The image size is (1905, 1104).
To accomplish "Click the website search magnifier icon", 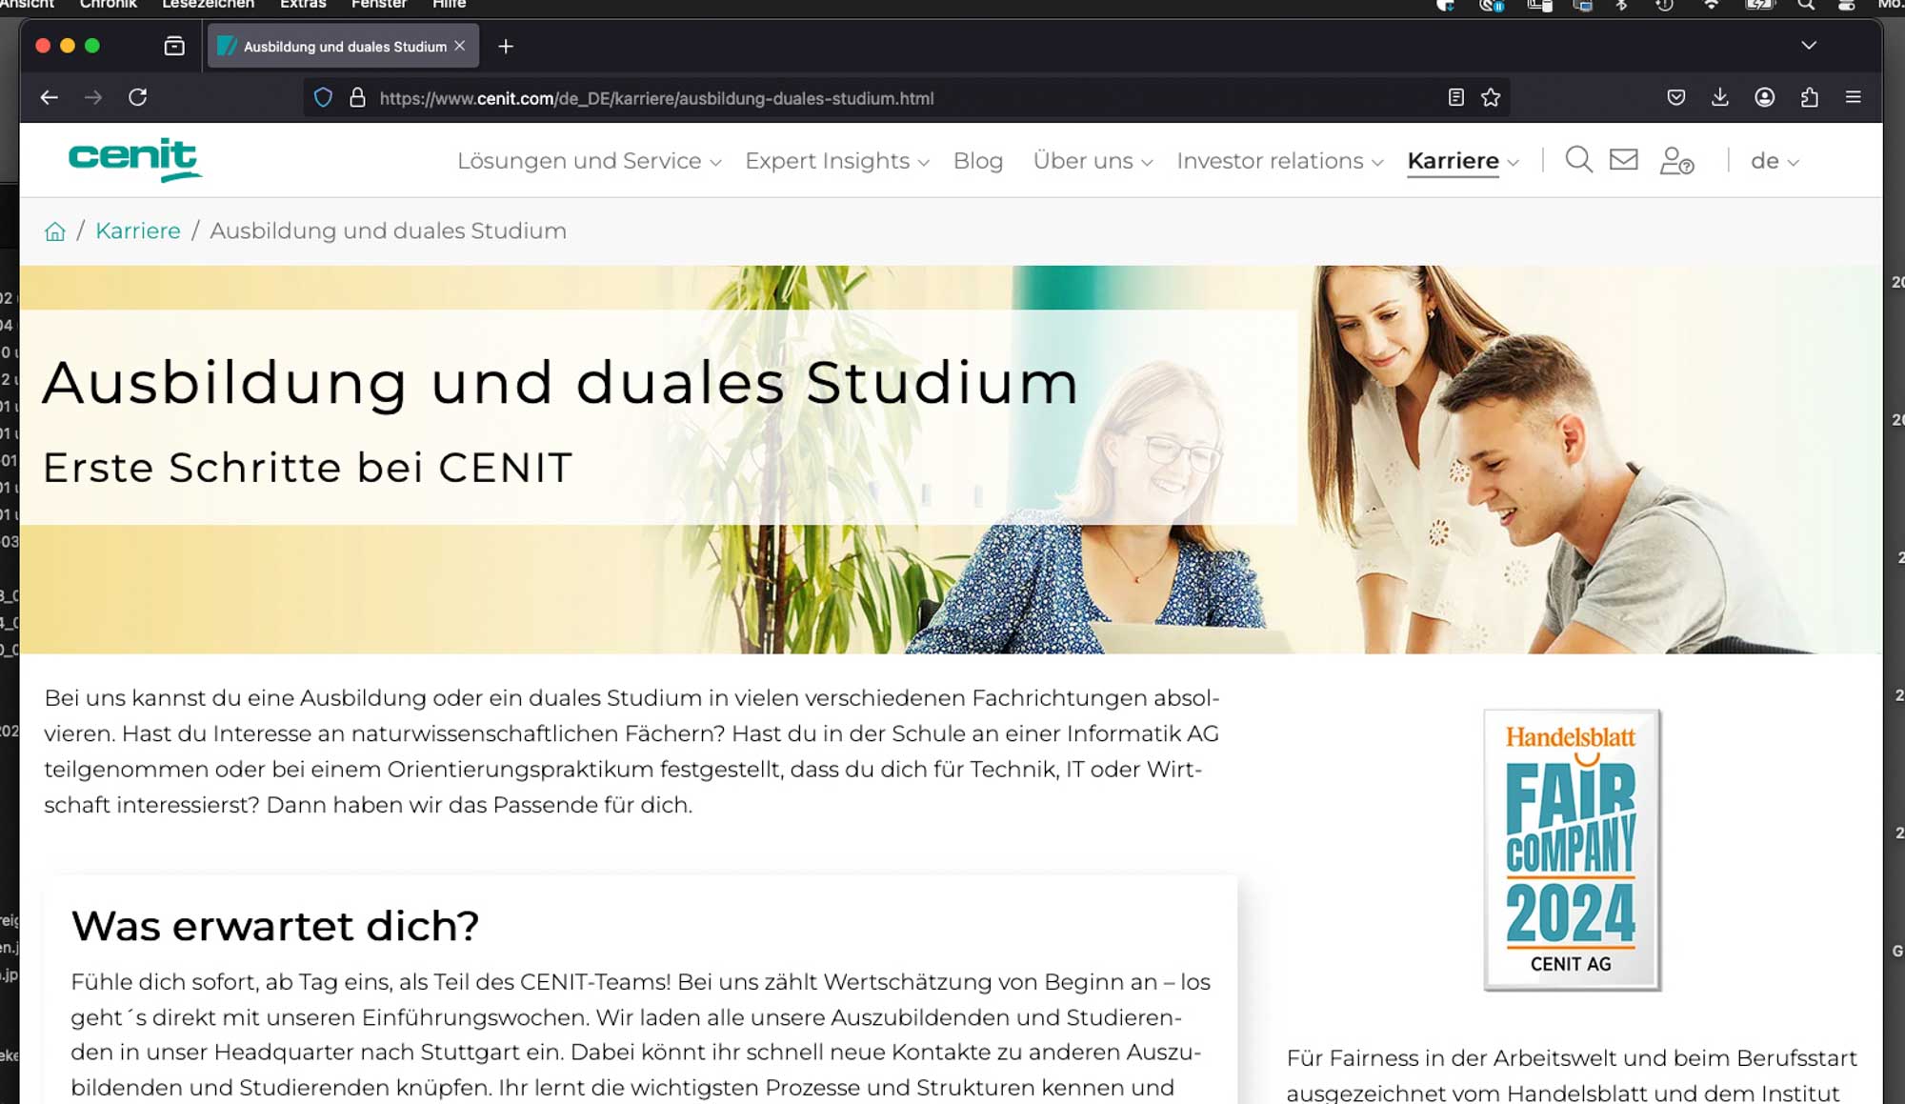I will (x=1578, y=160).
